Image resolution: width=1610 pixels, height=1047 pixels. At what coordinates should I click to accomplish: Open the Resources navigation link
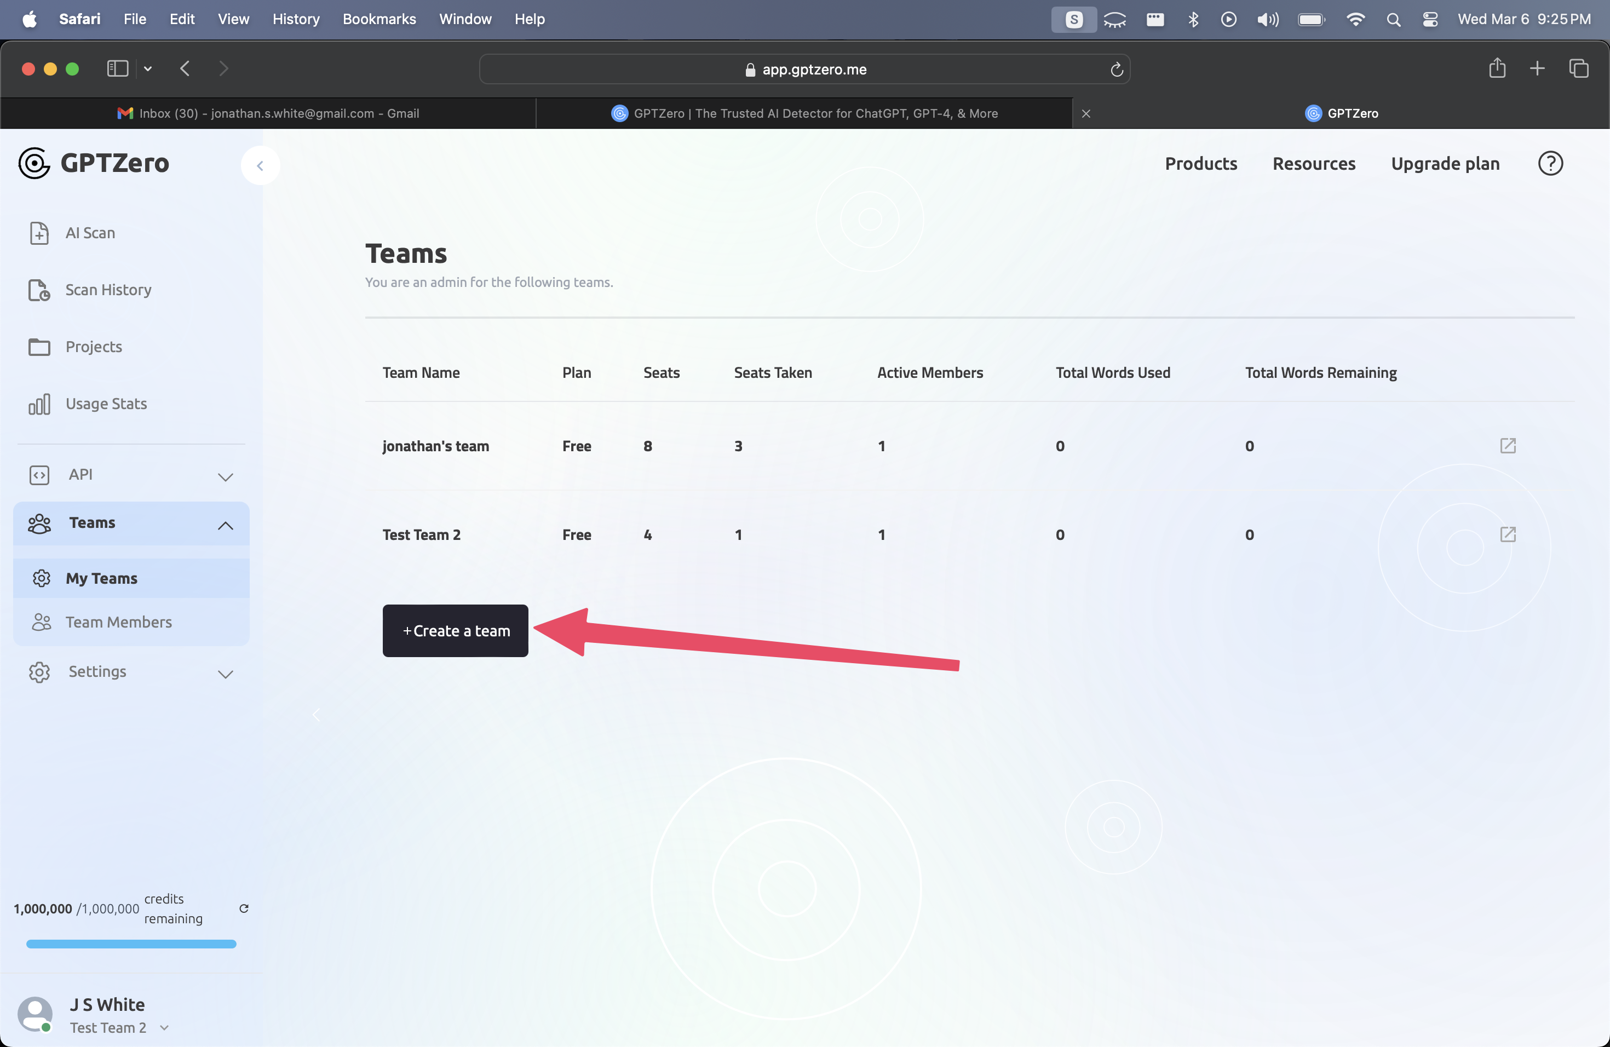(1314, 164)
